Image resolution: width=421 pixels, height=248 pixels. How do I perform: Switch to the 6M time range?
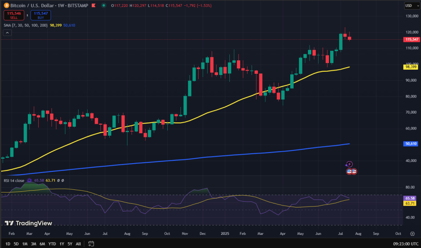[42, 243]
